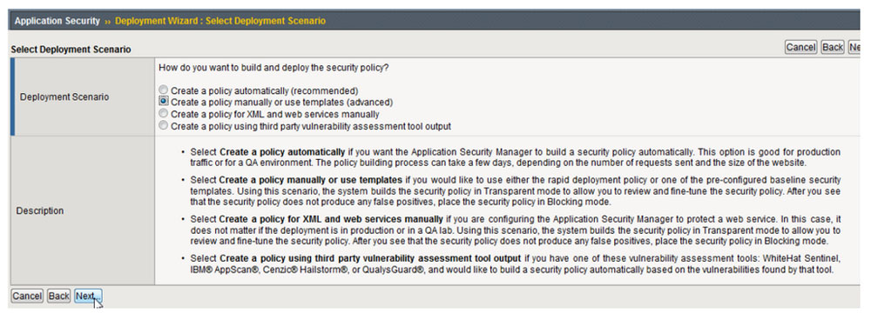Click the breadcrumb double-arrow separator icon
Viewport: 871px width, 319px height.
point(107,21)
